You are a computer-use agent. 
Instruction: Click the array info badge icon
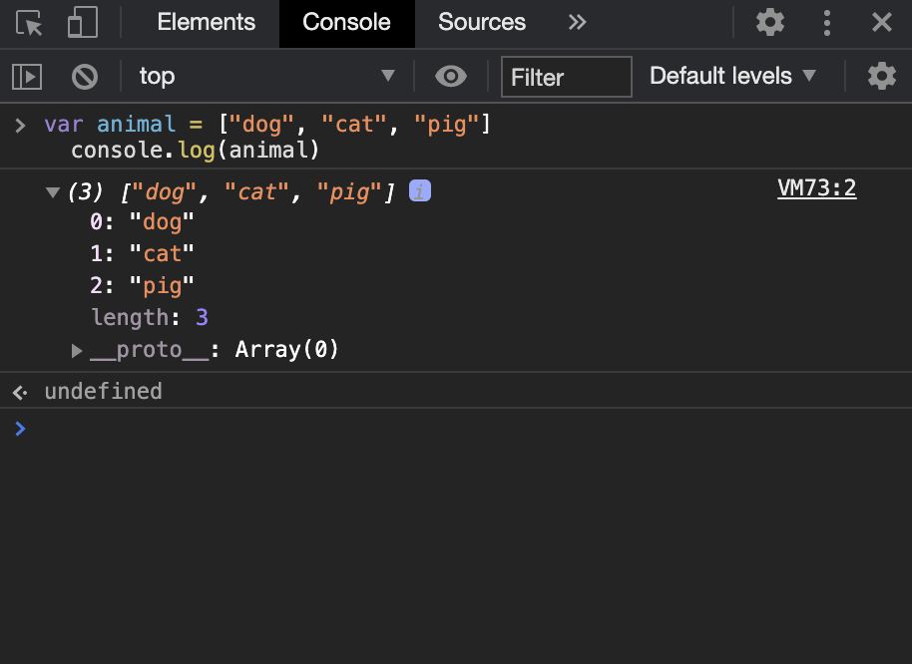pos(420,190)
